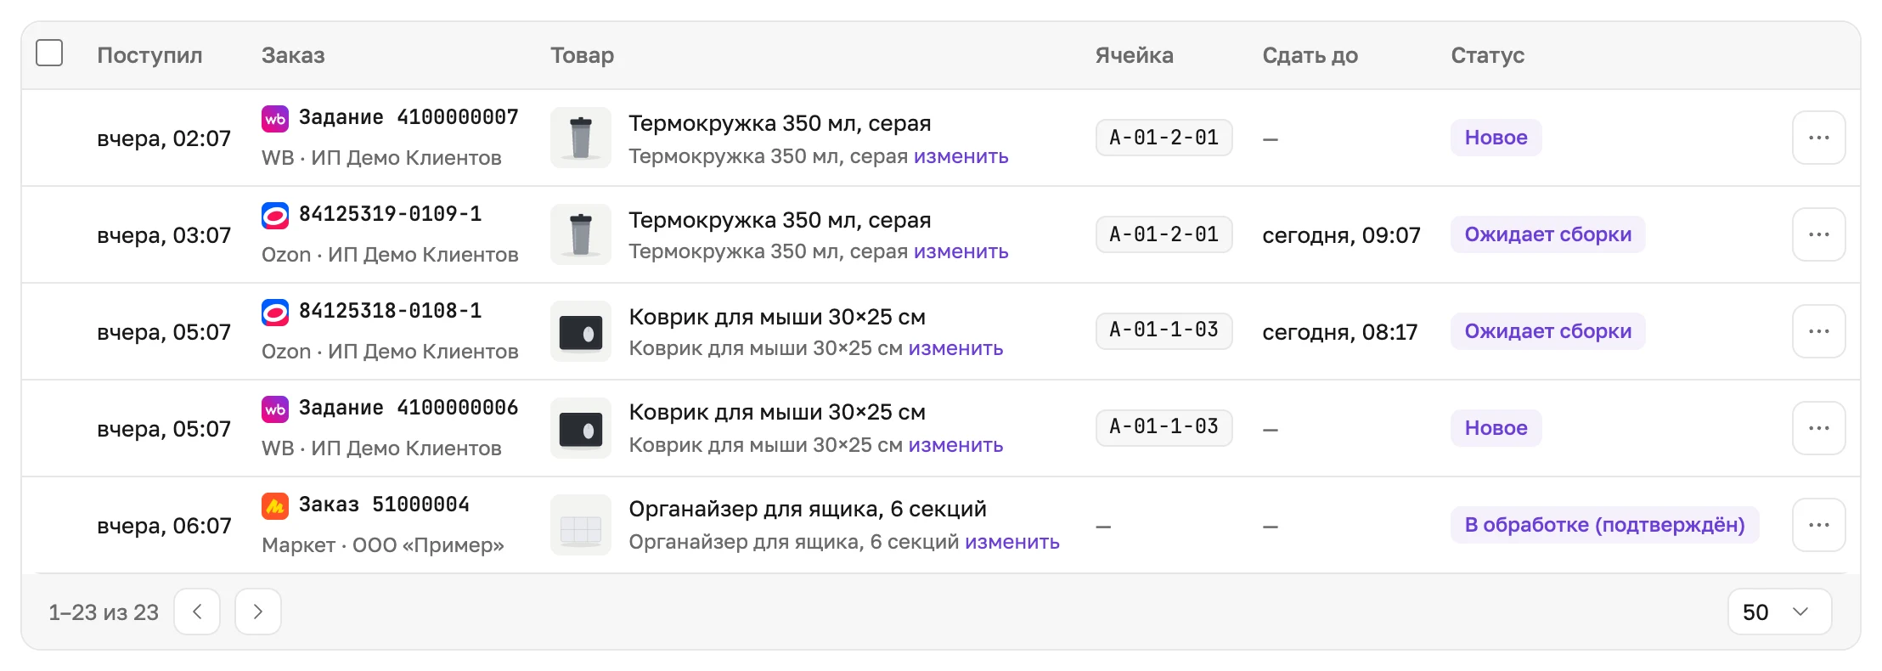Open three-dot menu for order 84125318-0108-1
Image resolution: width=1882 pixels, height=671 pixels.
[1818, 331]
